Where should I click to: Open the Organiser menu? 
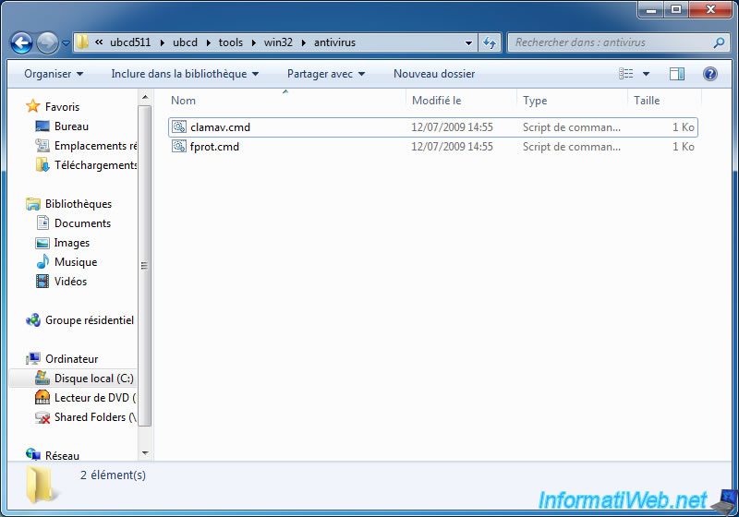pyautogui.click(x=53, y=74)
